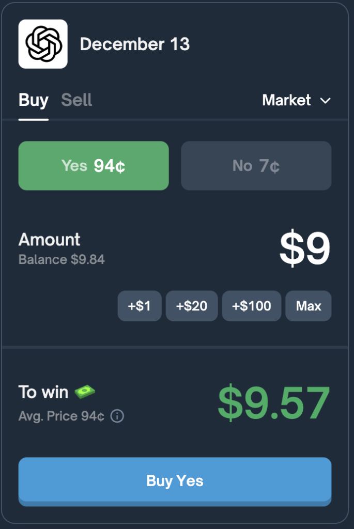Open the Avg. Price info tooltip icon
Image resolution: width=354 pixels, height=529 pixels.
pyautogui.click(x=117, y=416)
